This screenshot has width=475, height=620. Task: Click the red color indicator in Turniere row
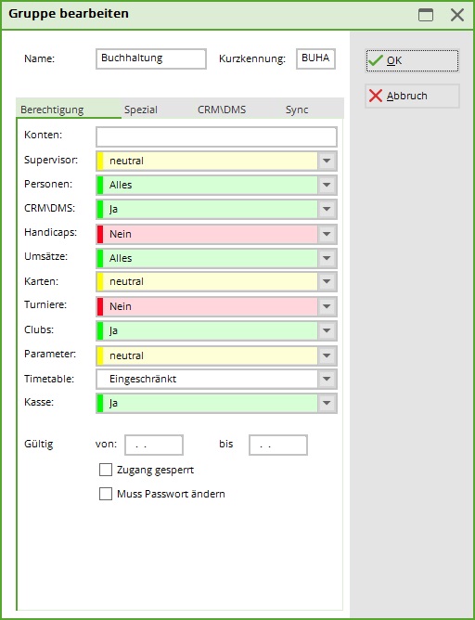click(x=100, y=306)
